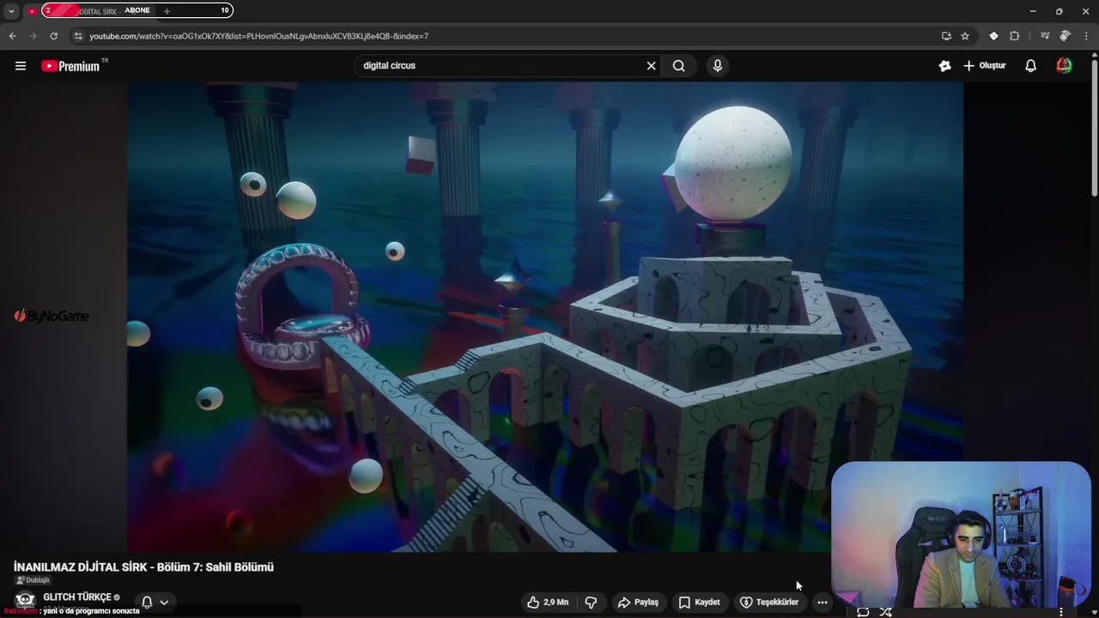
Task: Open browser profile avatar in toolbar
Action: pyautogui.click(x=1065, y=36)
